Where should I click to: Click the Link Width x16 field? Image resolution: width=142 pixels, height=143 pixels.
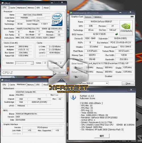pos(29,130)
